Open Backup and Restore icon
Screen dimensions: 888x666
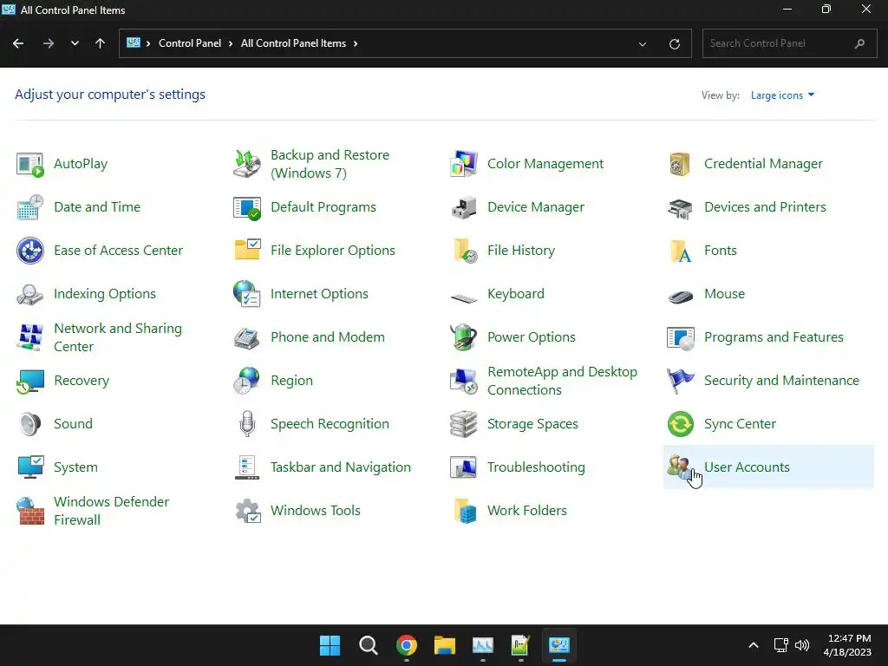pyautogui.click(x=247, y=164)
